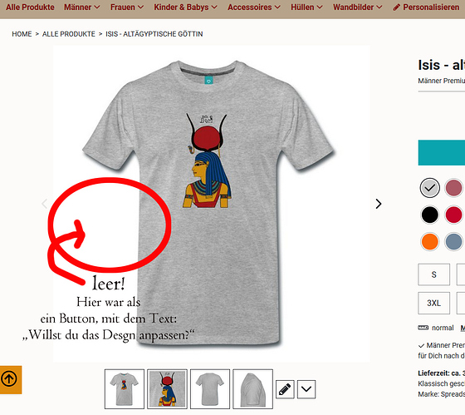Viewport: 465px width, 415px height.
Task: Open the Kinder & Babys dropdown
Action: coord(186,7)
